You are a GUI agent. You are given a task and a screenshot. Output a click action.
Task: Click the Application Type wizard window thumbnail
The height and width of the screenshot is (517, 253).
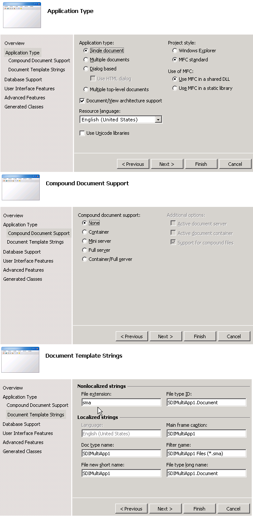click(22, 15)
